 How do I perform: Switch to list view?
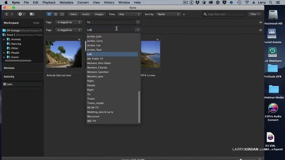[x=56, y=14]
